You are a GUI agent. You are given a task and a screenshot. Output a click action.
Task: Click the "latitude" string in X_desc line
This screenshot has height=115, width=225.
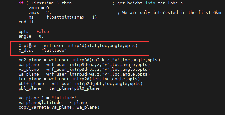point(54,51)
